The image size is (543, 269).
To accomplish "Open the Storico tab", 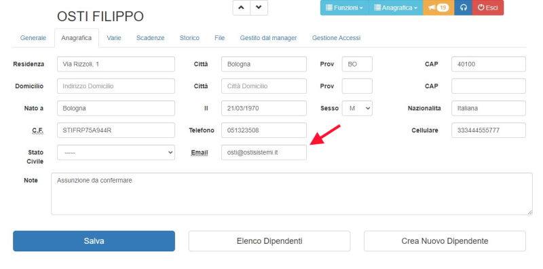I will pyautogui.click(x=189, y=38).
